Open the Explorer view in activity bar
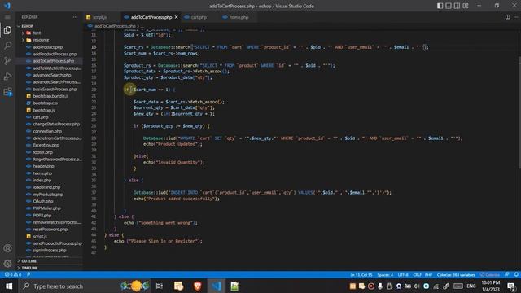The image size is (521, 293). click(7, 30)
